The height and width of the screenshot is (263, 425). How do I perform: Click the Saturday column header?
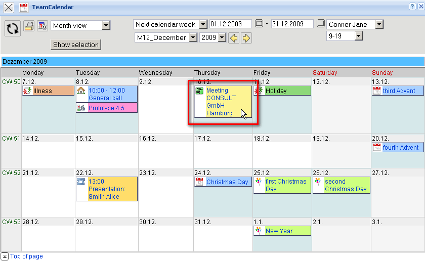tap(325, 73)
